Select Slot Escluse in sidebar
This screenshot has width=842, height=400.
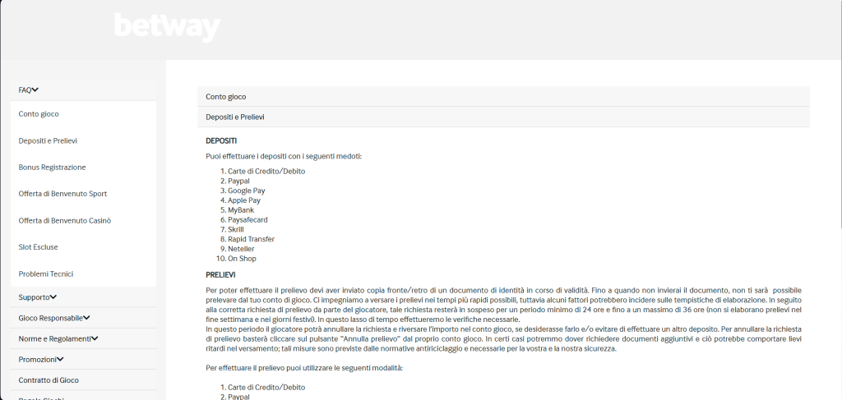[38, 247]
